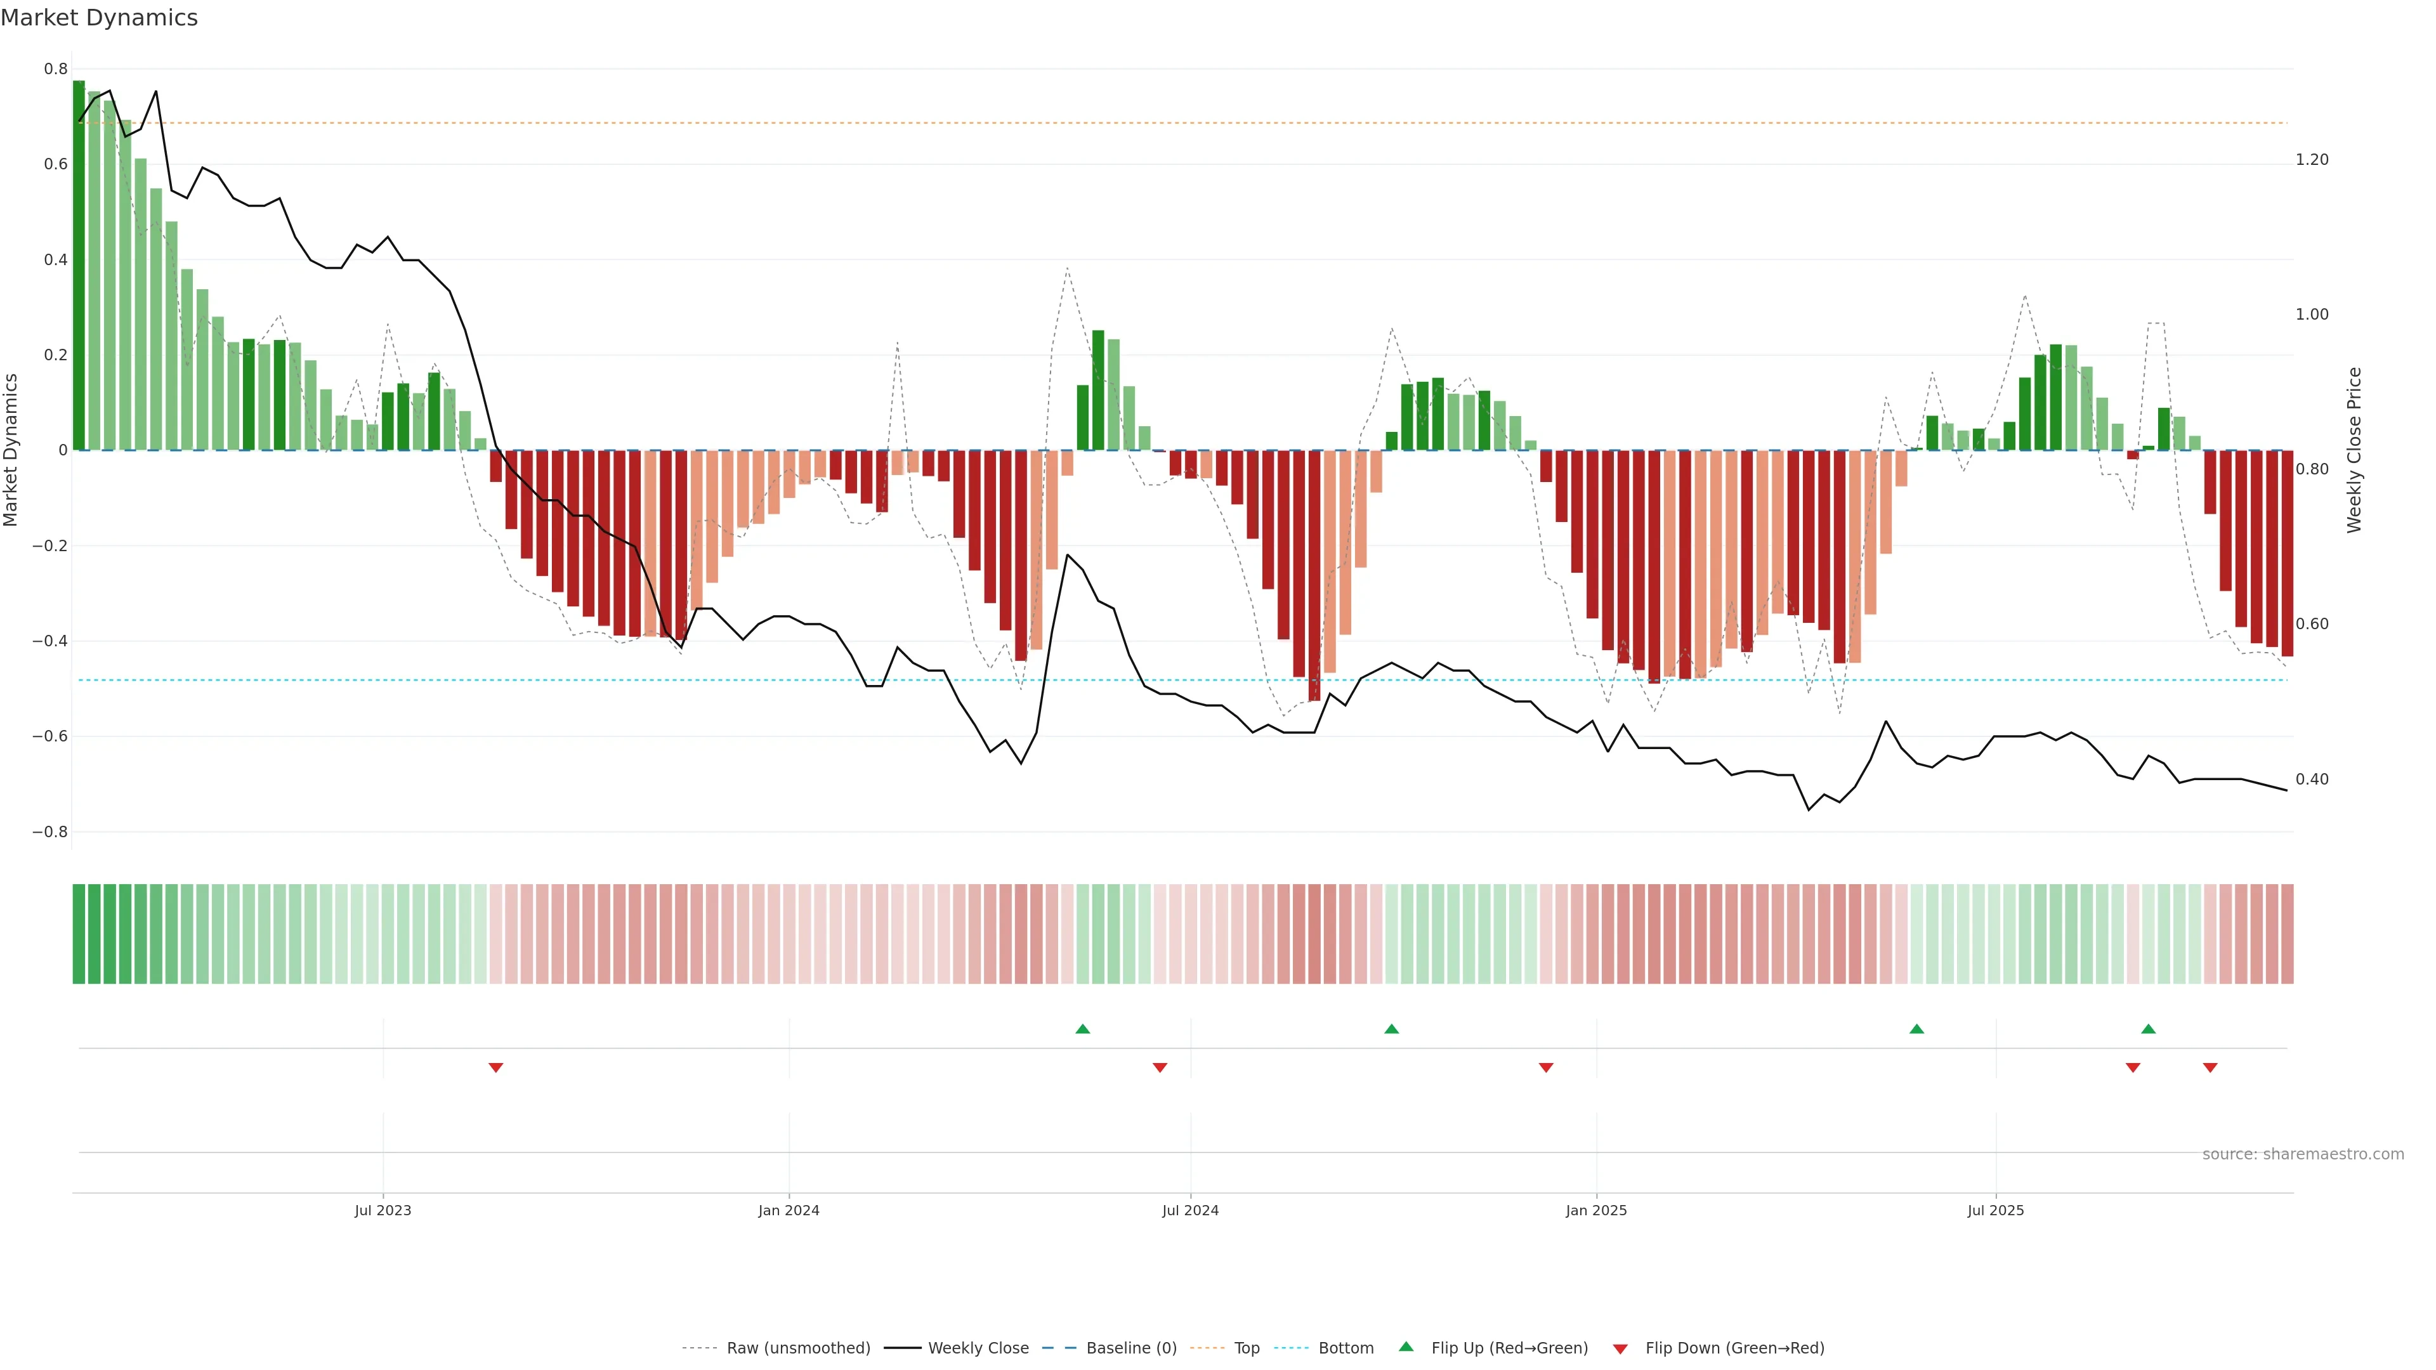Click the Flip Down marker just before Jan 2025
This screenshot has height=1370, width=2436.
(1546, 1067)
